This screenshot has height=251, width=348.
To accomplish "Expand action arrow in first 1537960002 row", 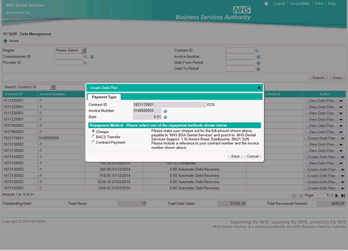I will [x=341, y=125].
